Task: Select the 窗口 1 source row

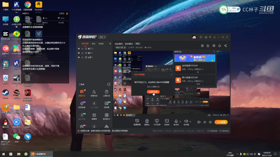Action: pos(94,53)
